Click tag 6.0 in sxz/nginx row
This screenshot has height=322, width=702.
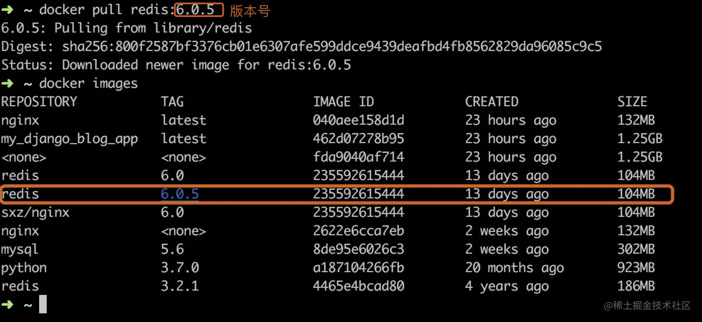point(172,212)
